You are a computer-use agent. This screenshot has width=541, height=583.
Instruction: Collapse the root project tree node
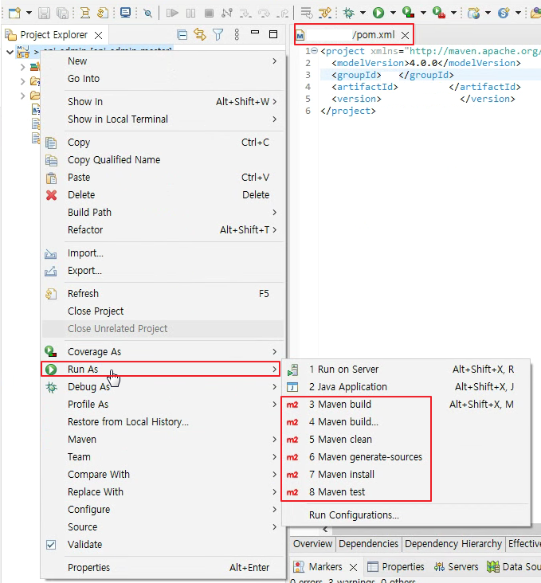(10, 52)
